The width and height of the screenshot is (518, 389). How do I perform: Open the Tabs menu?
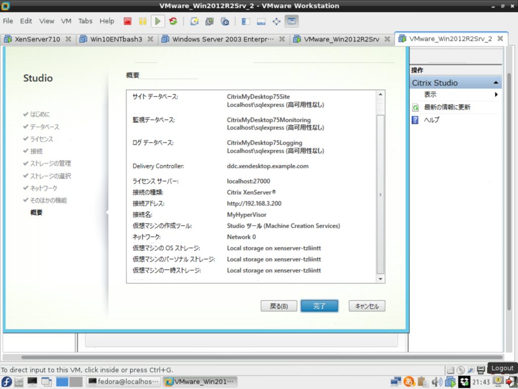(x=85, y=21)
